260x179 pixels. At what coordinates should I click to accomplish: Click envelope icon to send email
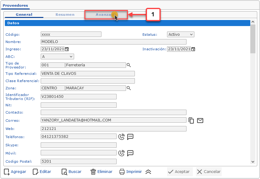click(x=200, y=121)
